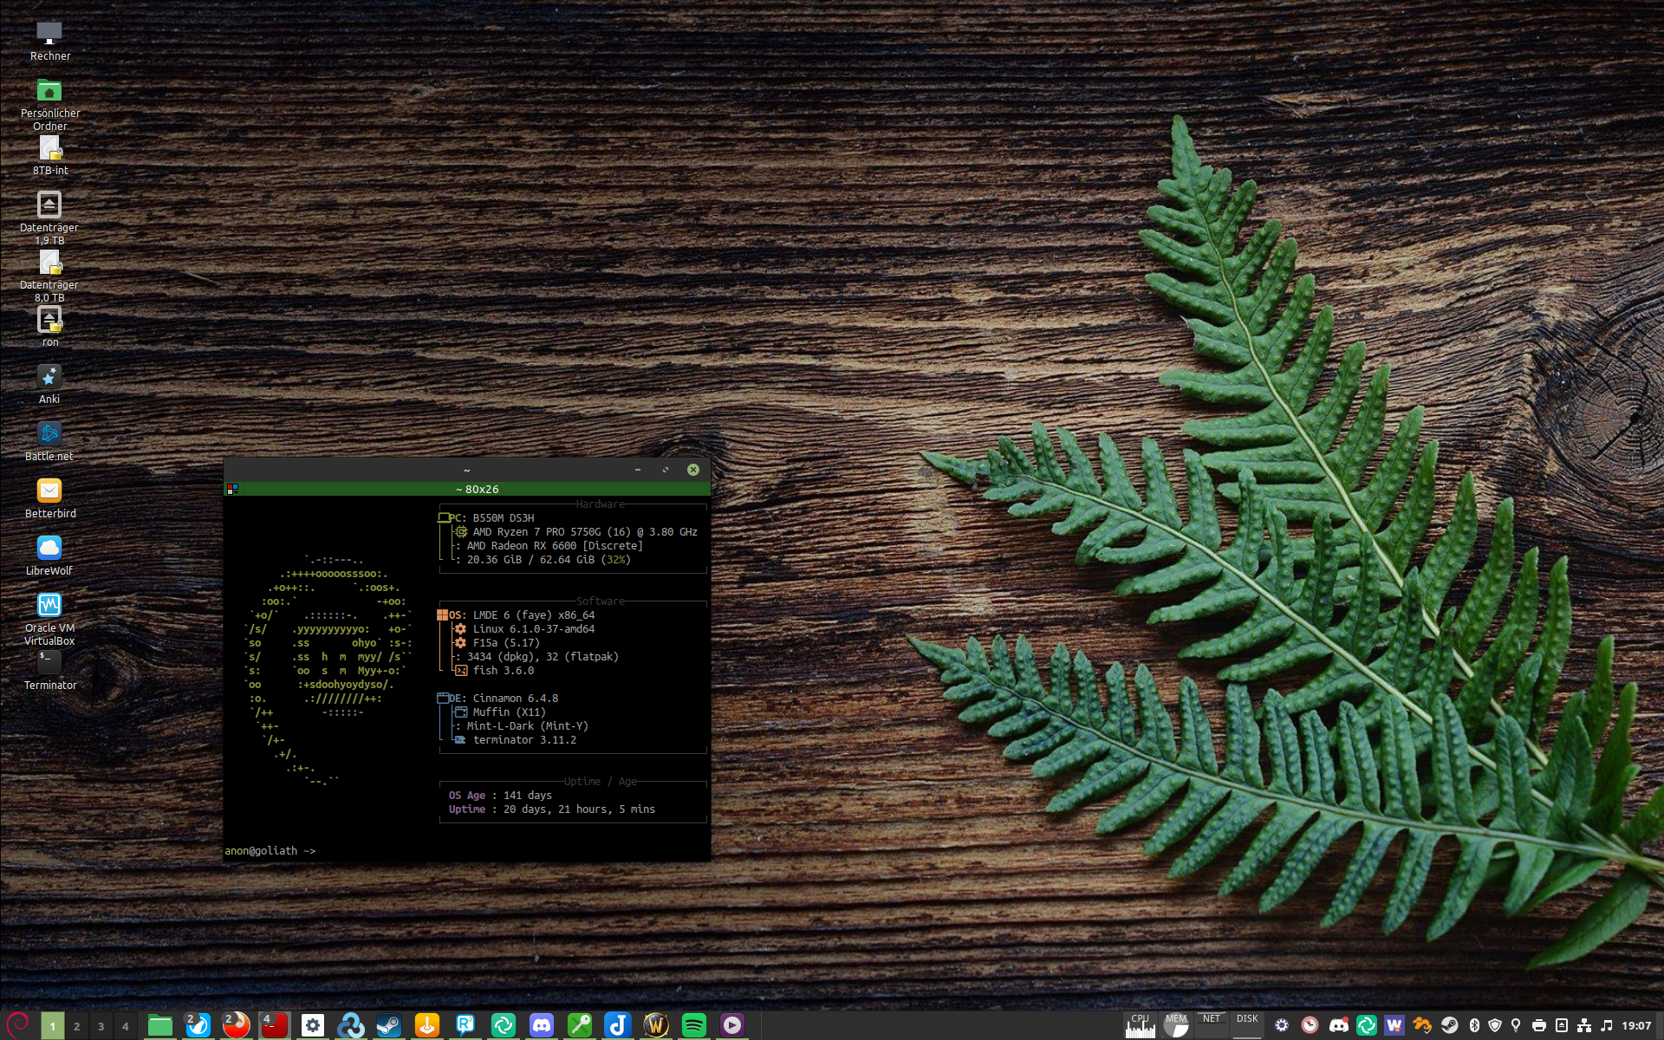Open the orange joystick game launcher
The height and width of the screenshot is (1040, 1664).
tap(427, 1026)
